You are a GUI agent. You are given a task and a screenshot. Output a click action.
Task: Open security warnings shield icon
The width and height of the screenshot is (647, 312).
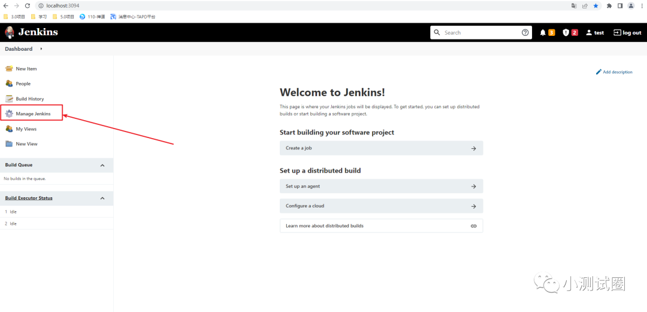click(566, 32)
